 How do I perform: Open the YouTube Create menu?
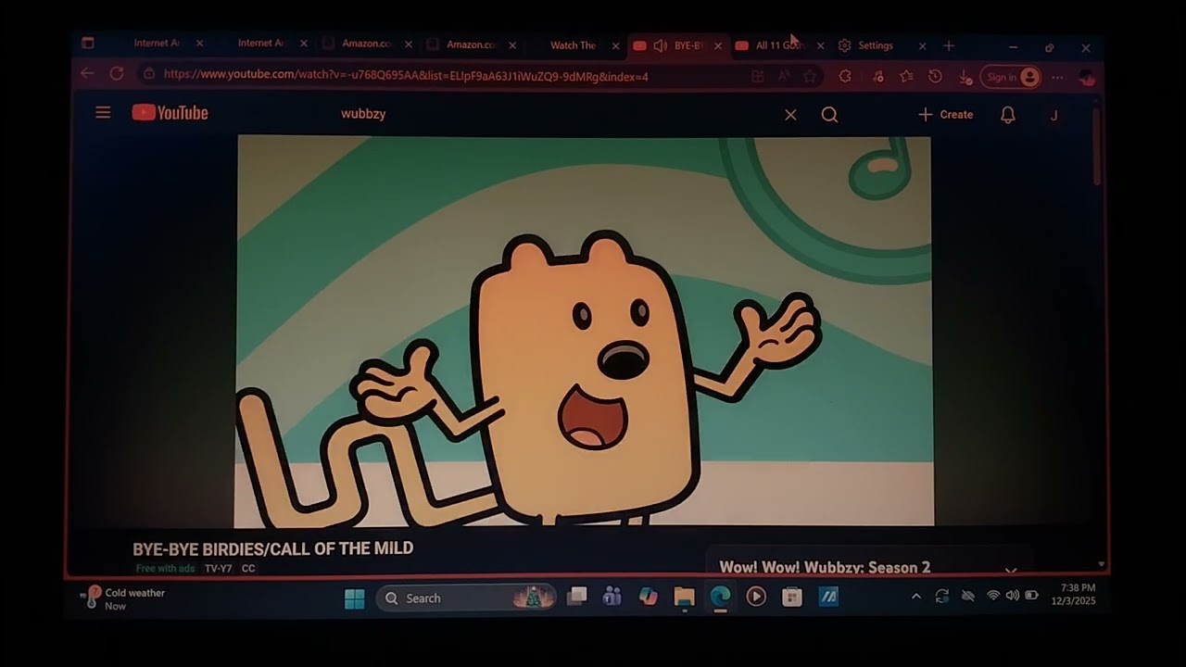[945, 115]
